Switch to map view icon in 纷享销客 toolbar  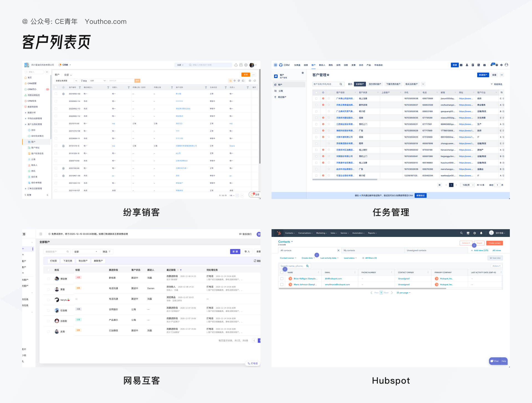(235, 81)
